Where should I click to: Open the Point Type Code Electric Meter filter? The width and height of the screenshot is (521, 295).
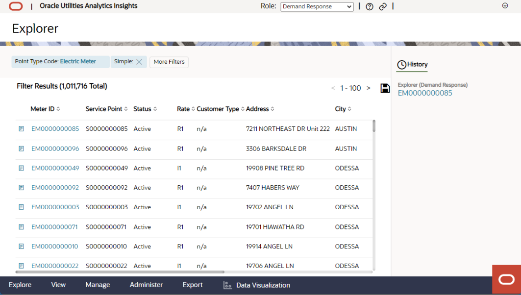click(x=60, y=62)
